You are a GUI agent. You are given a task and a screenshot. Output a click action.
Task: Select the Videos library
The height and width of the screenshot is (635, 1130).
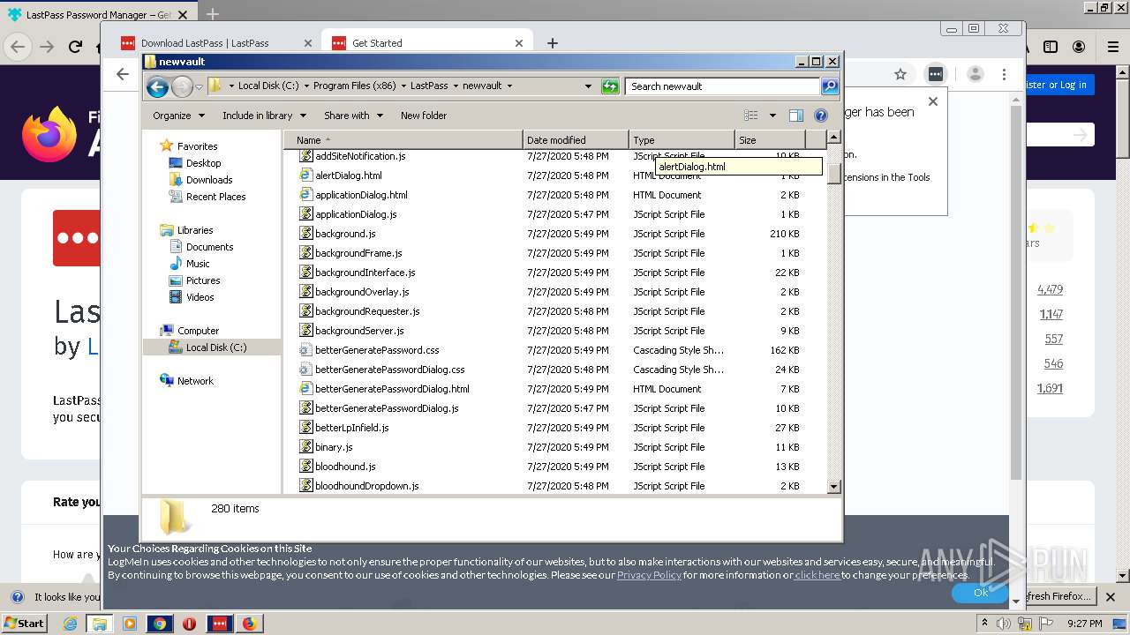tap(200, 297)
